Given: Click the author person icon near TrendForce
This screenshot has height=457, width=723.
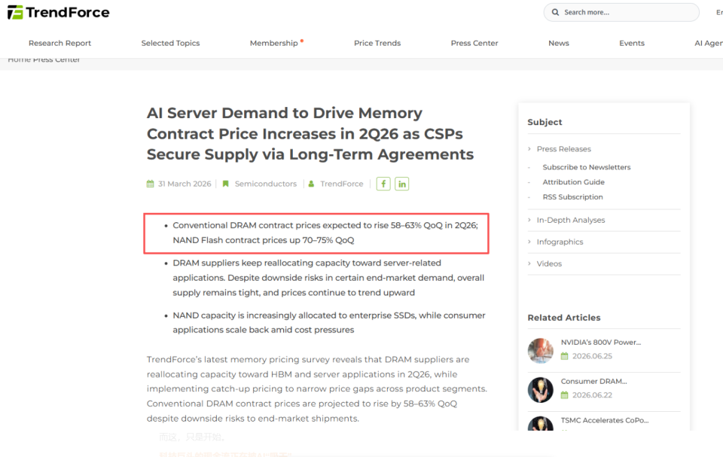Looking at the screenshot, I should 311,184.
